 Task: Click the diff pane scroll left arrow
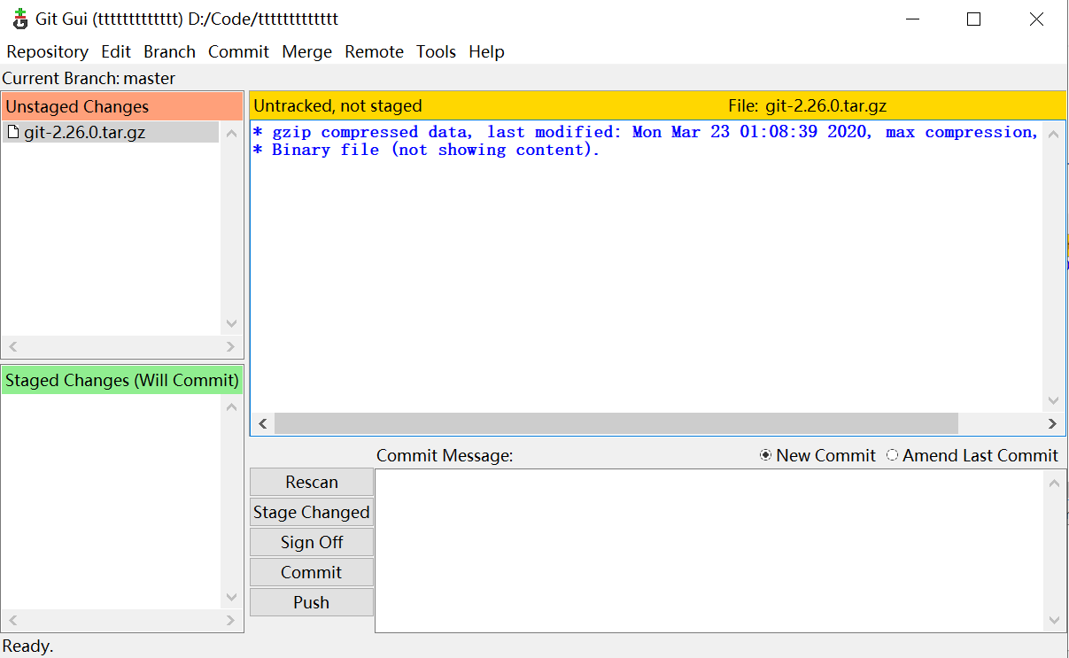coord(262,423)
